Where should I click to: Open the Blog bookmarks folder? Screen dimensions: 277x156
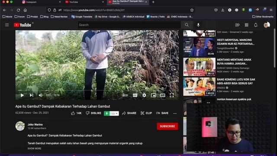[44, 16]
